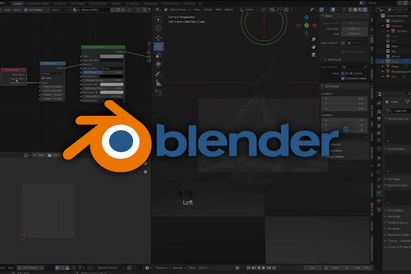Open the Material properties tab icon
Screen dimensions: 411x274
379,200
